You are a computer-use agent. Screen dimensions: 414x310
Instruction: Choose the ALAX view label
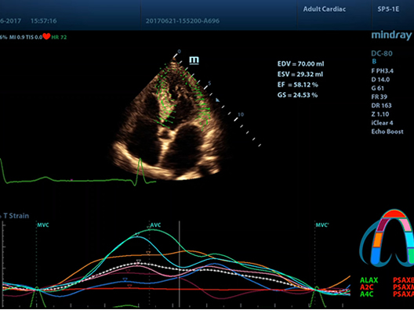pyautogui.click(x=369, y=280)
